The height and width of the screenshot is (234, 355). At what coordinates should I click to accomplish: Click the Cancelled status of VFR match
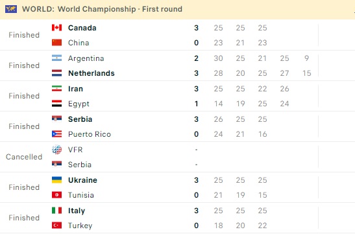pyautogui.click(x=24, y=157)
